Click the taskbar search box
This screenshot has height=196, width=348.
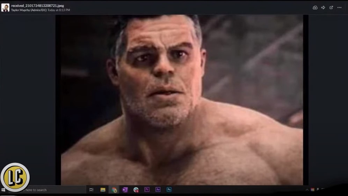pyautogui.click(x=47, y=190)
